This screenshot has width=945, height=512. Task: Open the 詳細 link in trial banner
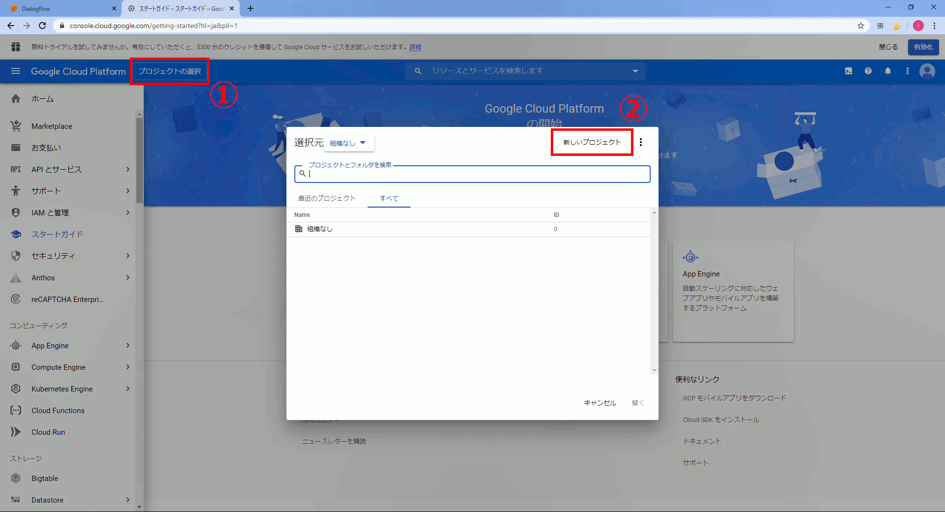[415, 47]
